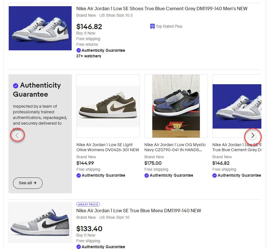
Task: Click the Top Rated Plus badge icon
Action: (152, 26)
